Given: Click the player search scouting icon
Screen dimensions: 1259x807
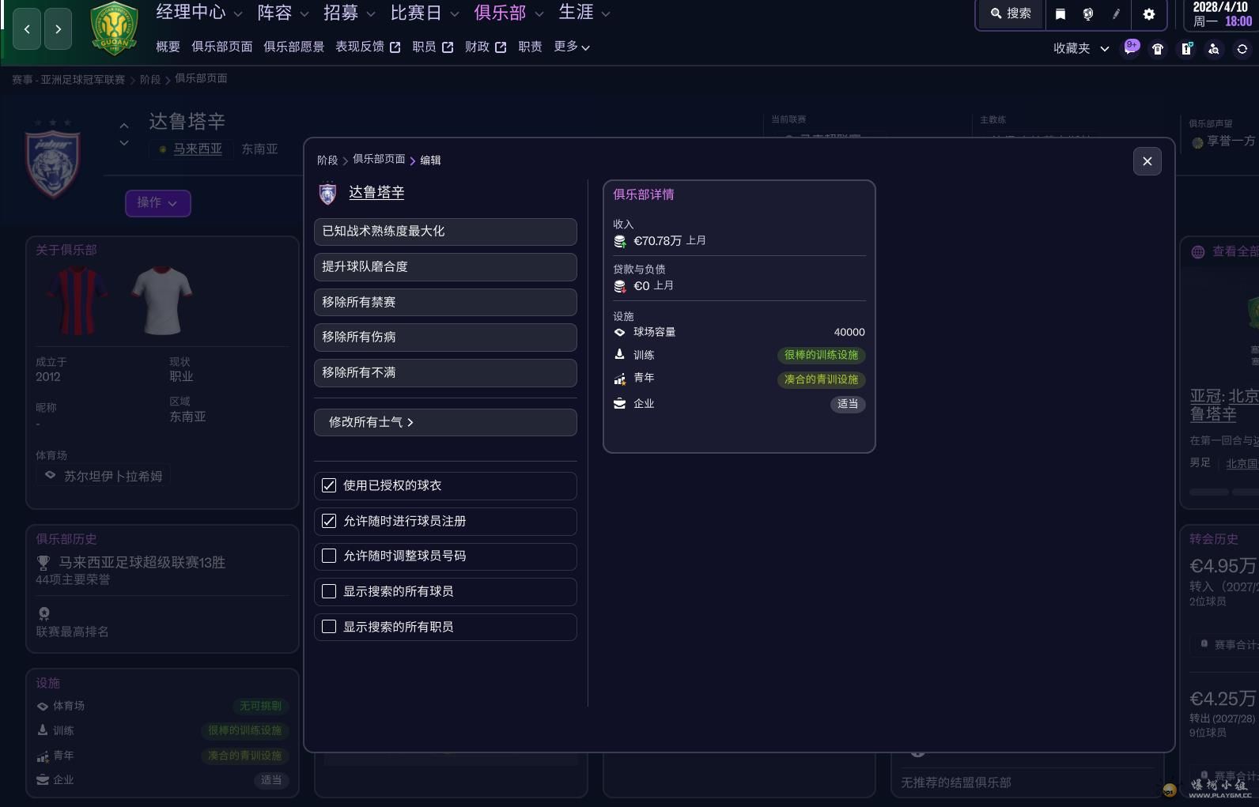Looking at the screenshot, I should [x=1214, y=49].
